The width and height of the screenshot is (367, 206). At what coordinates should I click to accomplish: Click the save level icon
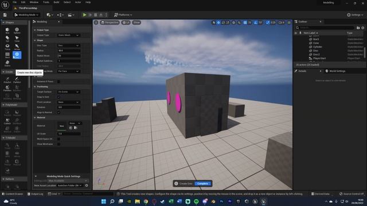tap(5, 15)
